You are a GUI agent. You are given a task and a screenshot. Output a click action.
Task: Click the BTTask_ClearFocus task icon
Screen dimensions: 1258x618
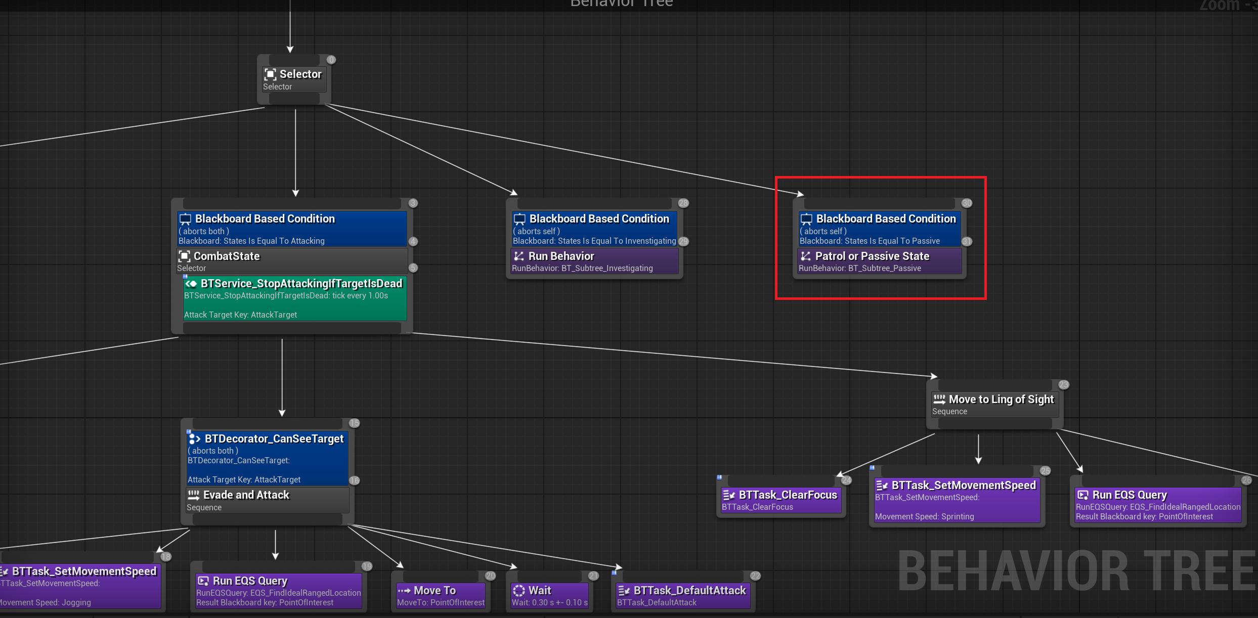[x=729, y=495]
